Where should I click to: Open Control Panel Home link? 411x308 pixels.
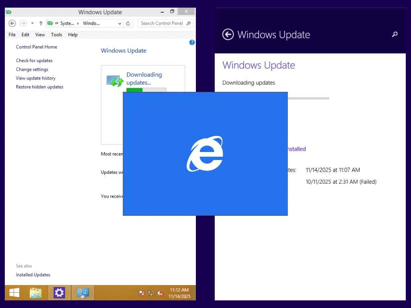37,47
